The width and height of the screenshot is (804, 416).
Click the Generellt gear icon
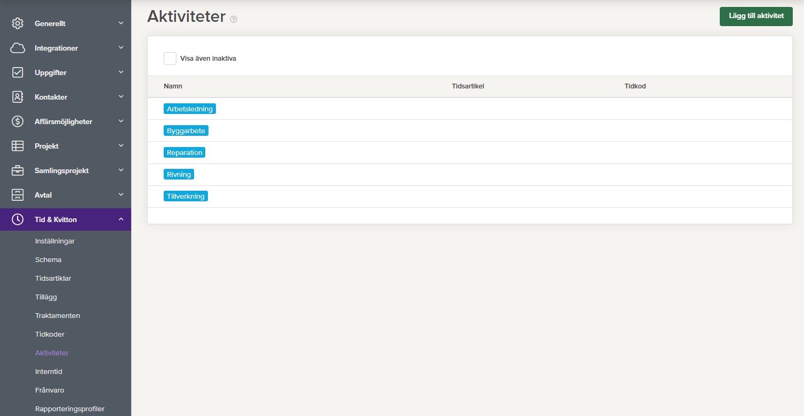tap(18, 23)
